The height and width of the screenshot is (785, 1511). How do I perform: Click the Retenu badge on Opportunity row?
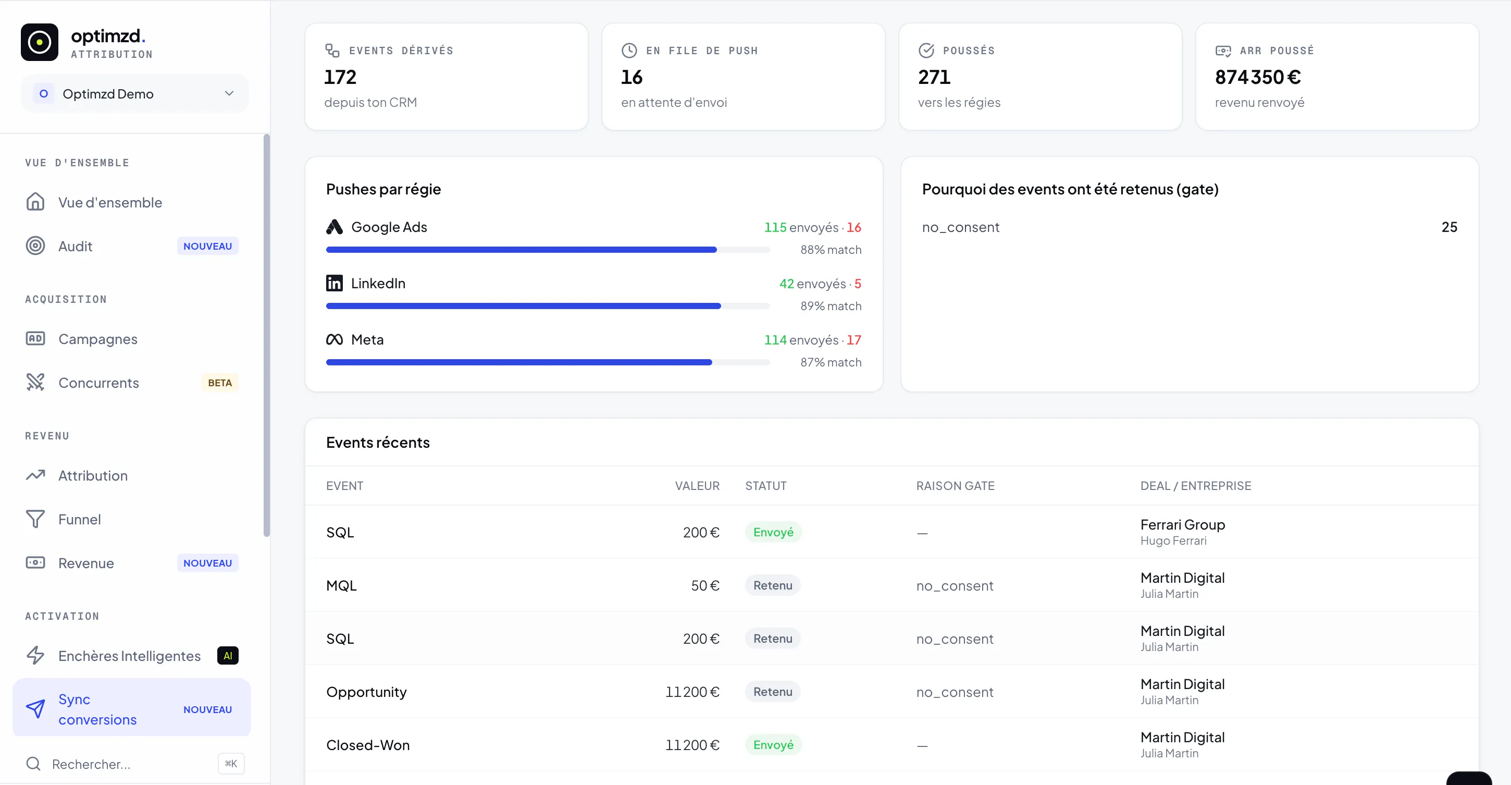(773, 692)
